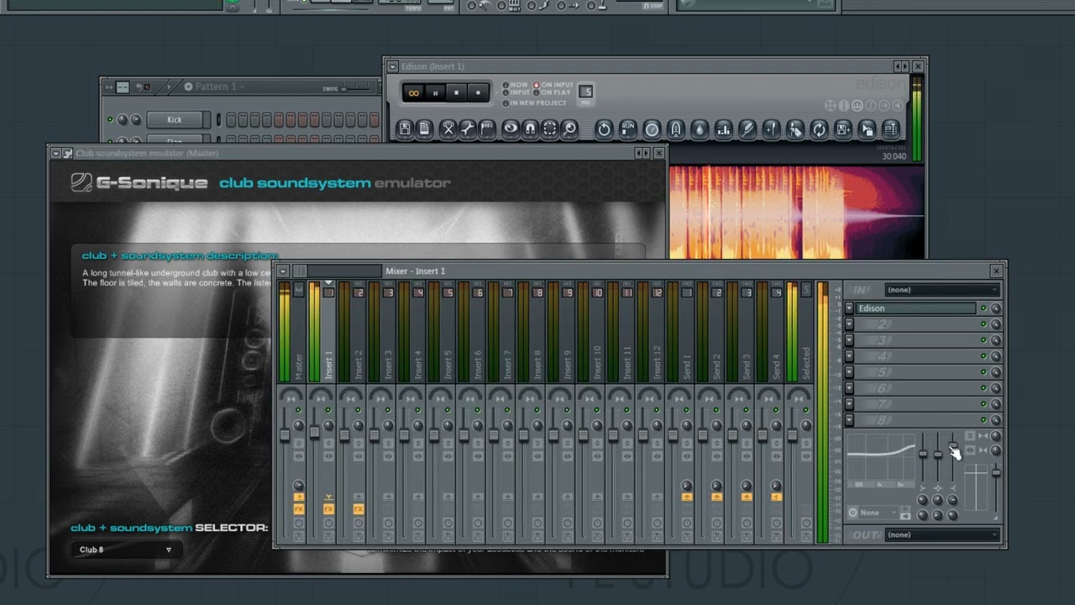Click Edison drag sample cursor icon
Screen dimensions: 1075x605
click(x=867, y=129)
